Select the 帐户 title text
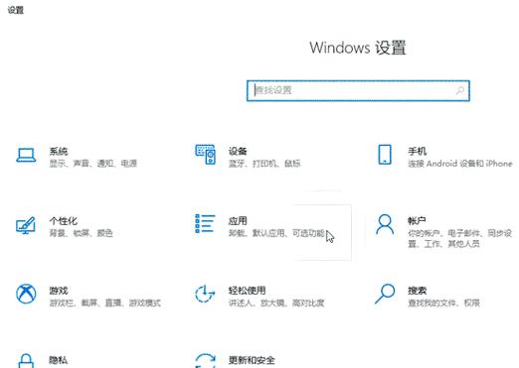Image resolution: width=519 pixels, height=368 pixels. click(x=417, y=221)
